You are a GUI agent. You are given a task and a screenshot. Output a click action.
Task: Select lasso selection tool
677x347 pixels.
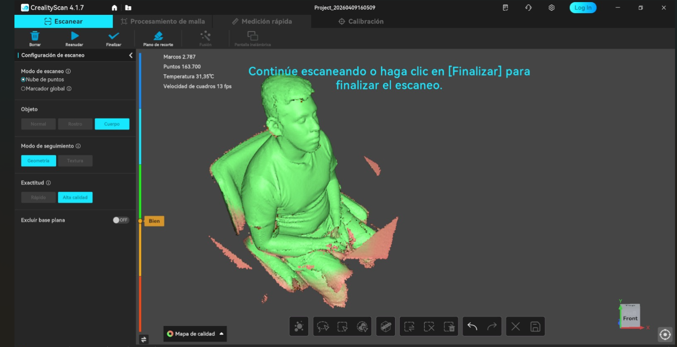tap(323, 327)
